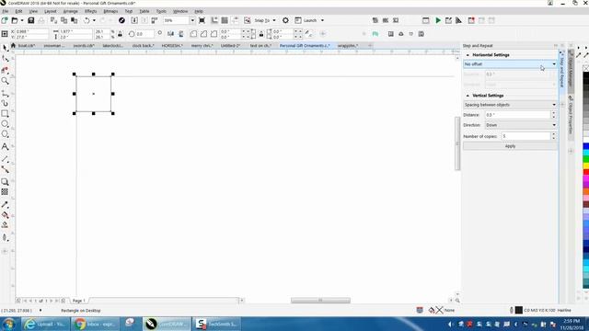Switch to the HORSESH document tab
The height and width of the screenshot is (331, 589).
coord(172,45)
